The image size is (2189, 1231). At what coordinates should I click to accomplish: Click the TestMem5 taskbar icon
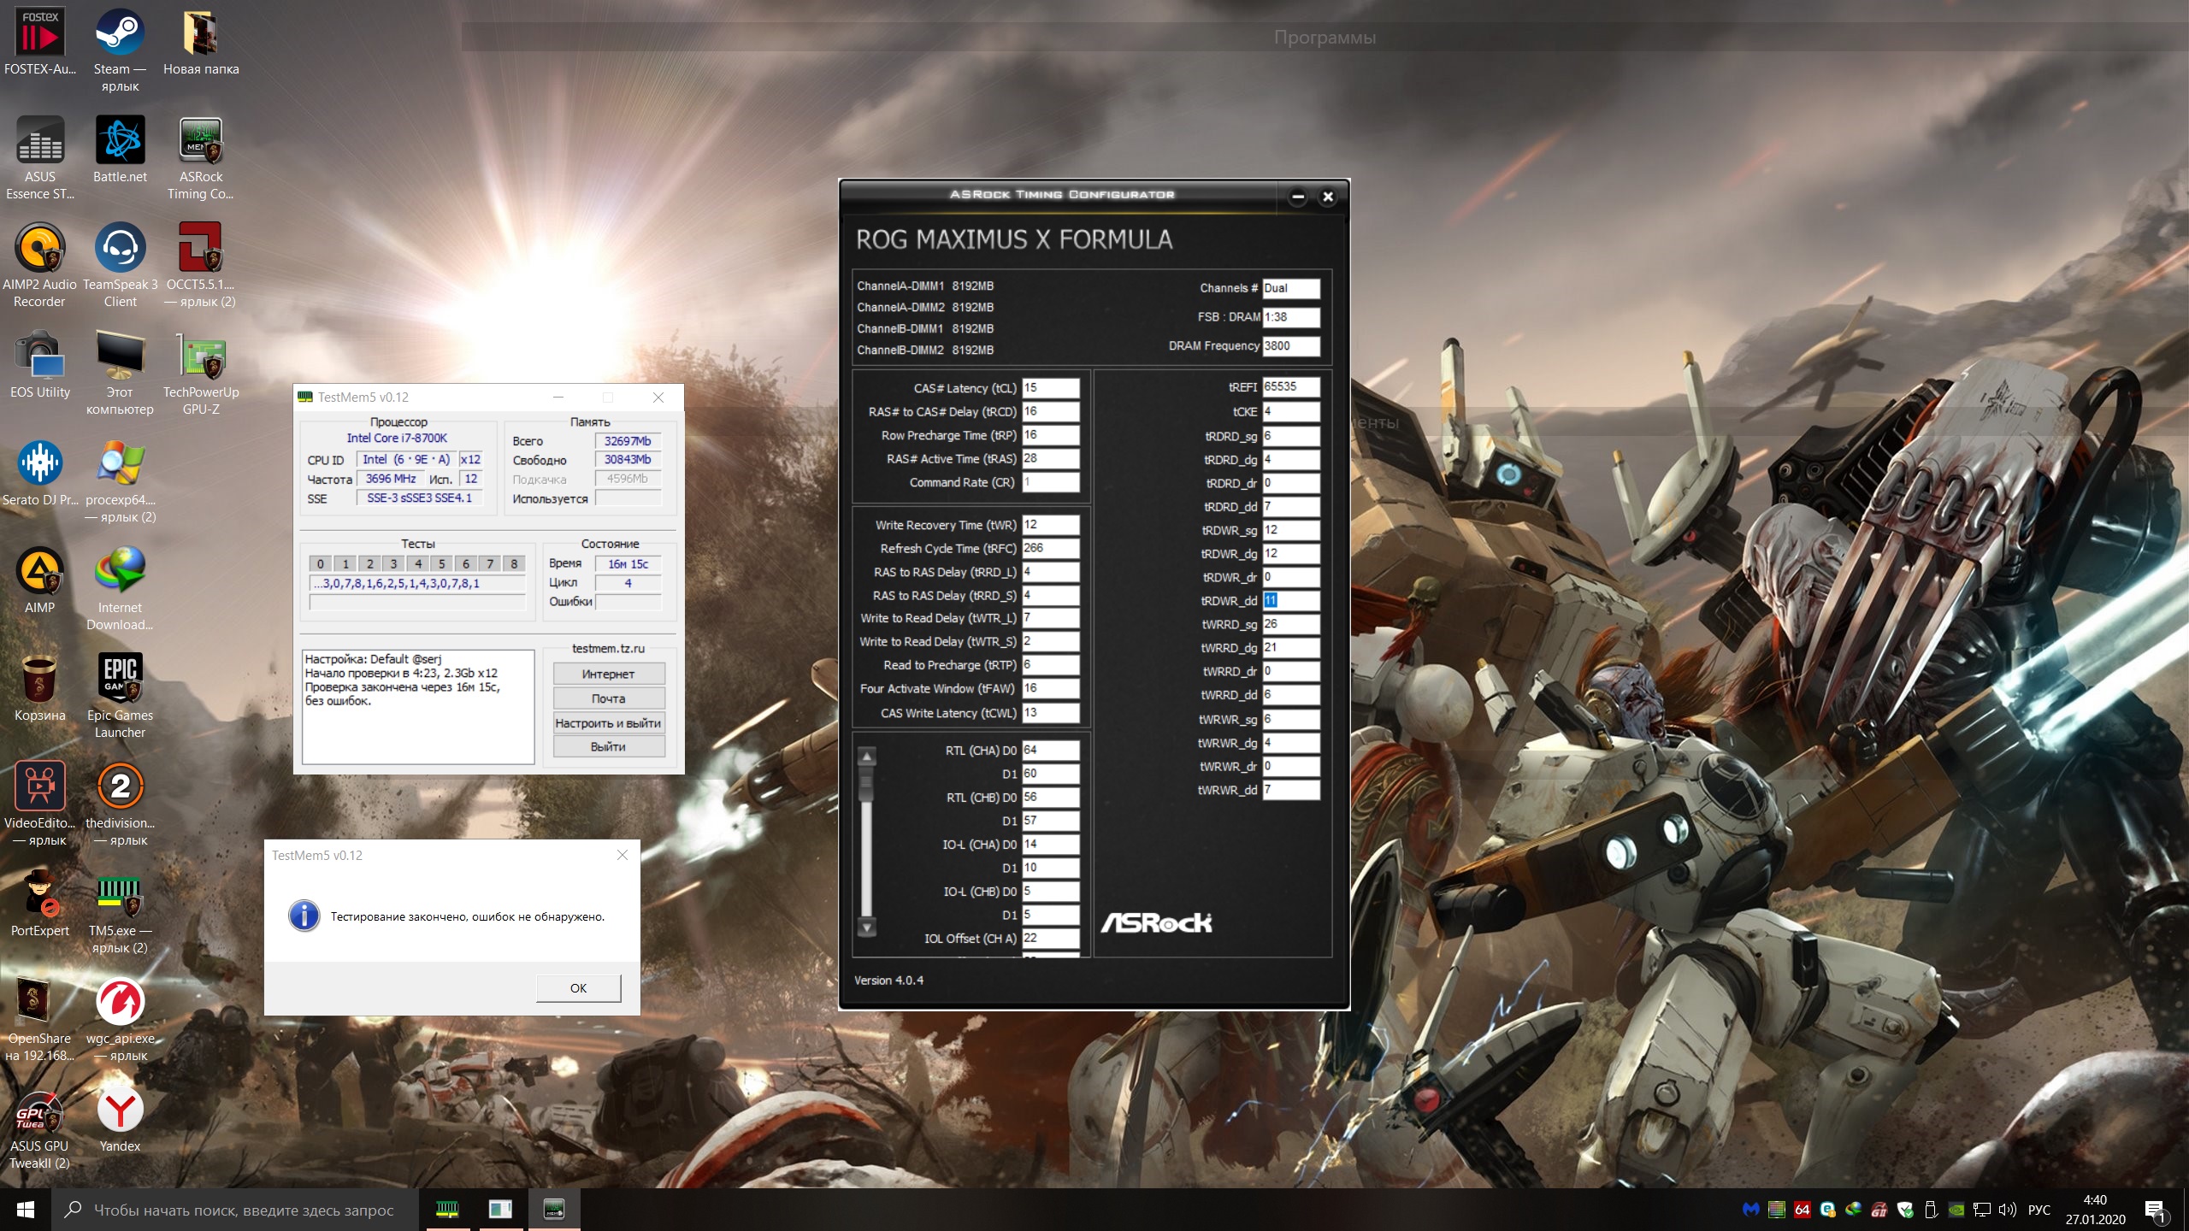pos(447,1209)
